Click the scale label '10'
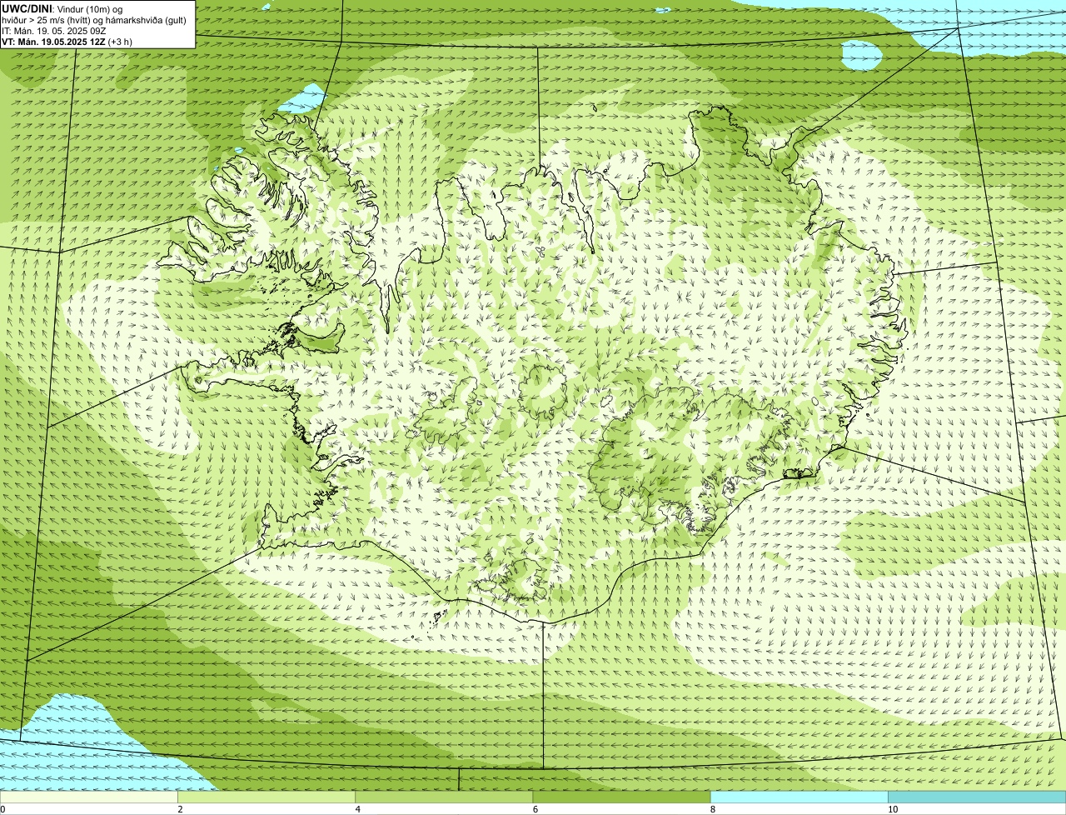1066x815 pixels. (x=893, y=809)
